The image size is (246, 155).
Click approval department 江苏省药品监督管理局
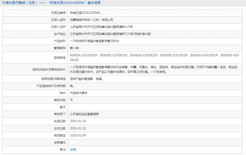pyautogui.click(x=84, y=114)
